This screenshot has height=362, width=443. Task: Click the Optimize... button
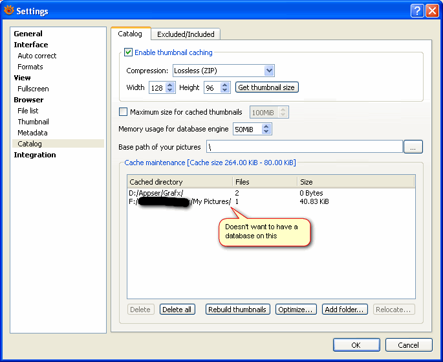pos(296,310)
